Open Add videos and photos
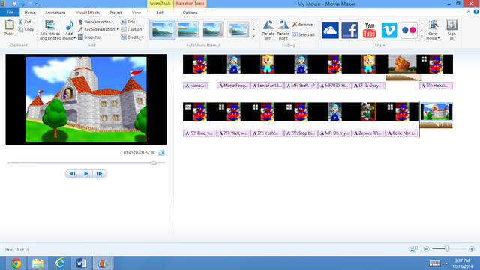Viewport: 480px width, 270px height. [50, 30]
